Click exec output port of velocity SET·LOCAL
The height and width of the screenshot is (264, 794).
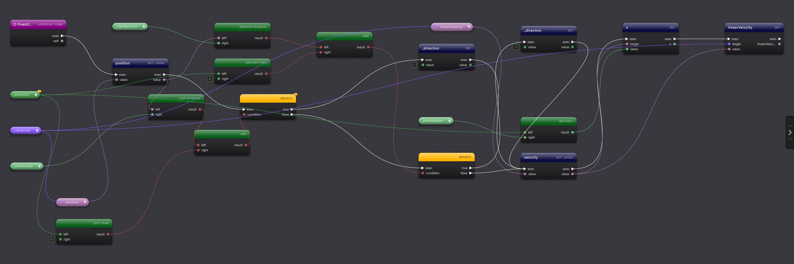point(573,169)
